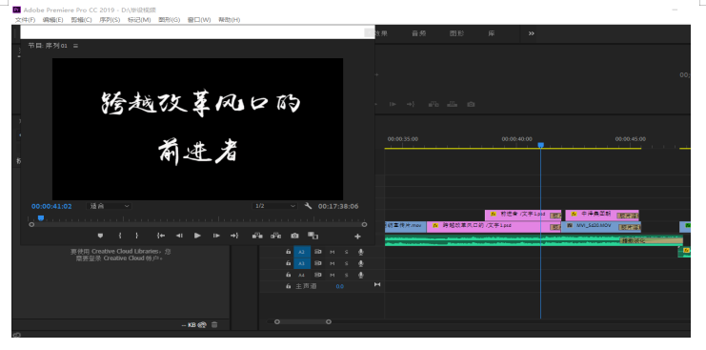Click the fx badge on 跨越改革风口的 clip

[435, 225]
